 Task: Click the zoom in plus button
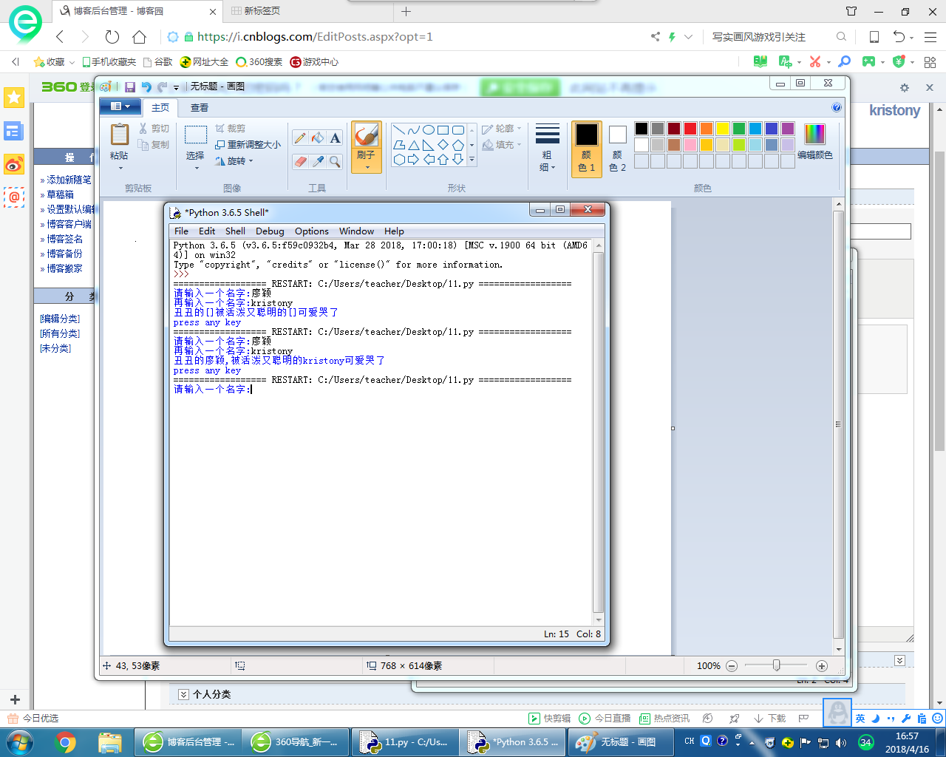(821, 666)
